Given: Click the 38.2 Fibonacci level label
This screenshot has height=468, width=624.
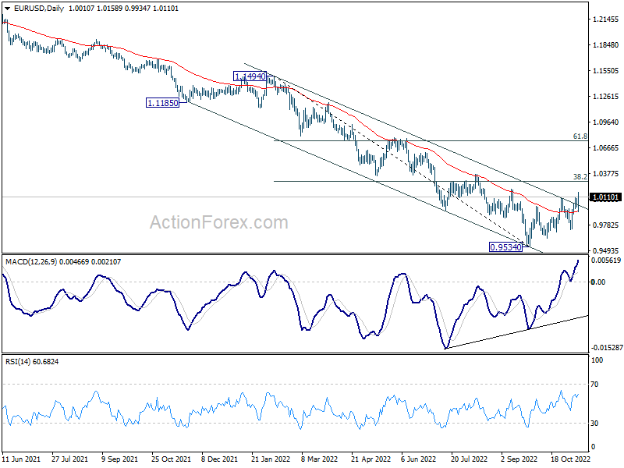Looking at the screenshot, I should click(580, 177).
